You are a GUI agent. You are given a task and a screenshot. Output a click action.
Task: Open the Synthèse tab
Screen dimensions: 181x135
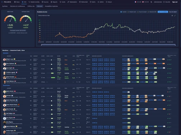(5, 6)
